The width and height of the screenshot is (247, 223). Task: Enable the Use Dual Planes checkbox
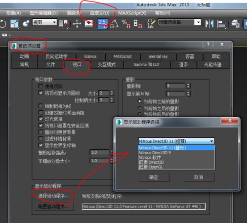tap(41, 86)
